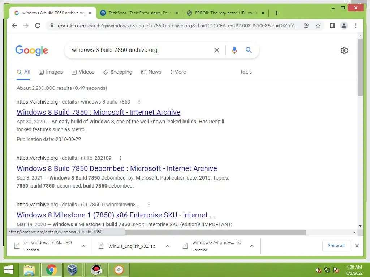The height and width of the screenshot is (277, 370).
Task: Go back to the previous page
Action: pos(14,26)
